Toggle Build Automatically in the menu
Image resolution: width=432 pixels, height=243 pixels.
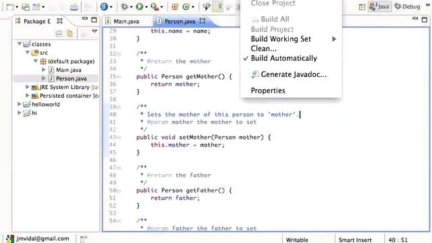click(x=291, y=58)
